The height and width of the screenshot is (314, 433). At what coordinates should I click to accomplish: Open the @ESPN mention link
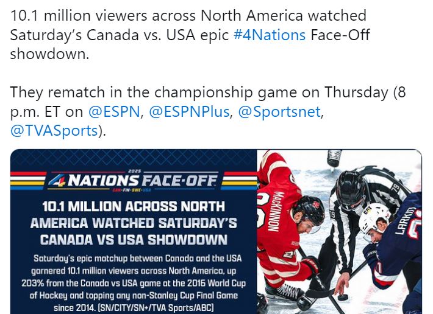click(114, 112)
